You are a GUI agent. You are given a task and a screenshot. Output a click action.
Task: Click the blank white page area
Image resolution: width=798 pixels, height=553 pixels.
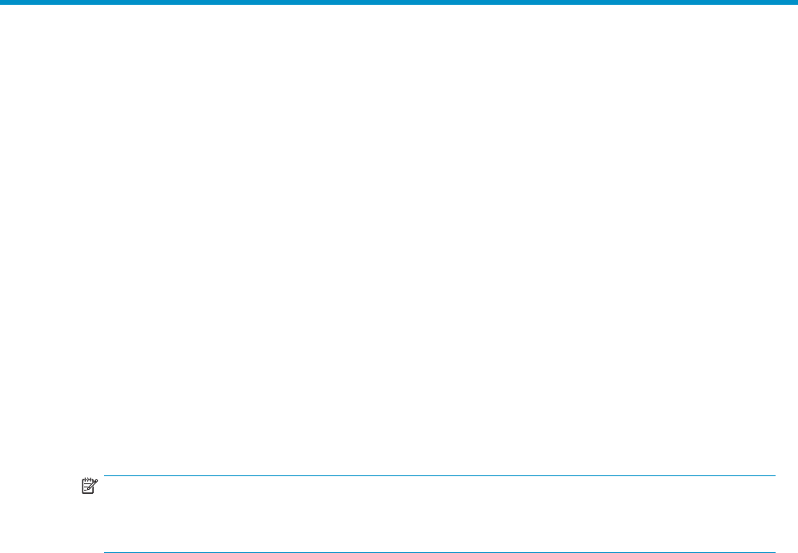pos(399,239)
